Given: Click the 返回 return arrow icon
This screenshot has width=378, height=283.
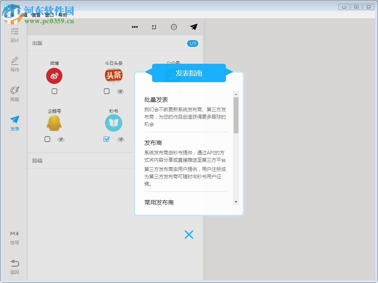Looking at the screenshot, I should [14, 266].
